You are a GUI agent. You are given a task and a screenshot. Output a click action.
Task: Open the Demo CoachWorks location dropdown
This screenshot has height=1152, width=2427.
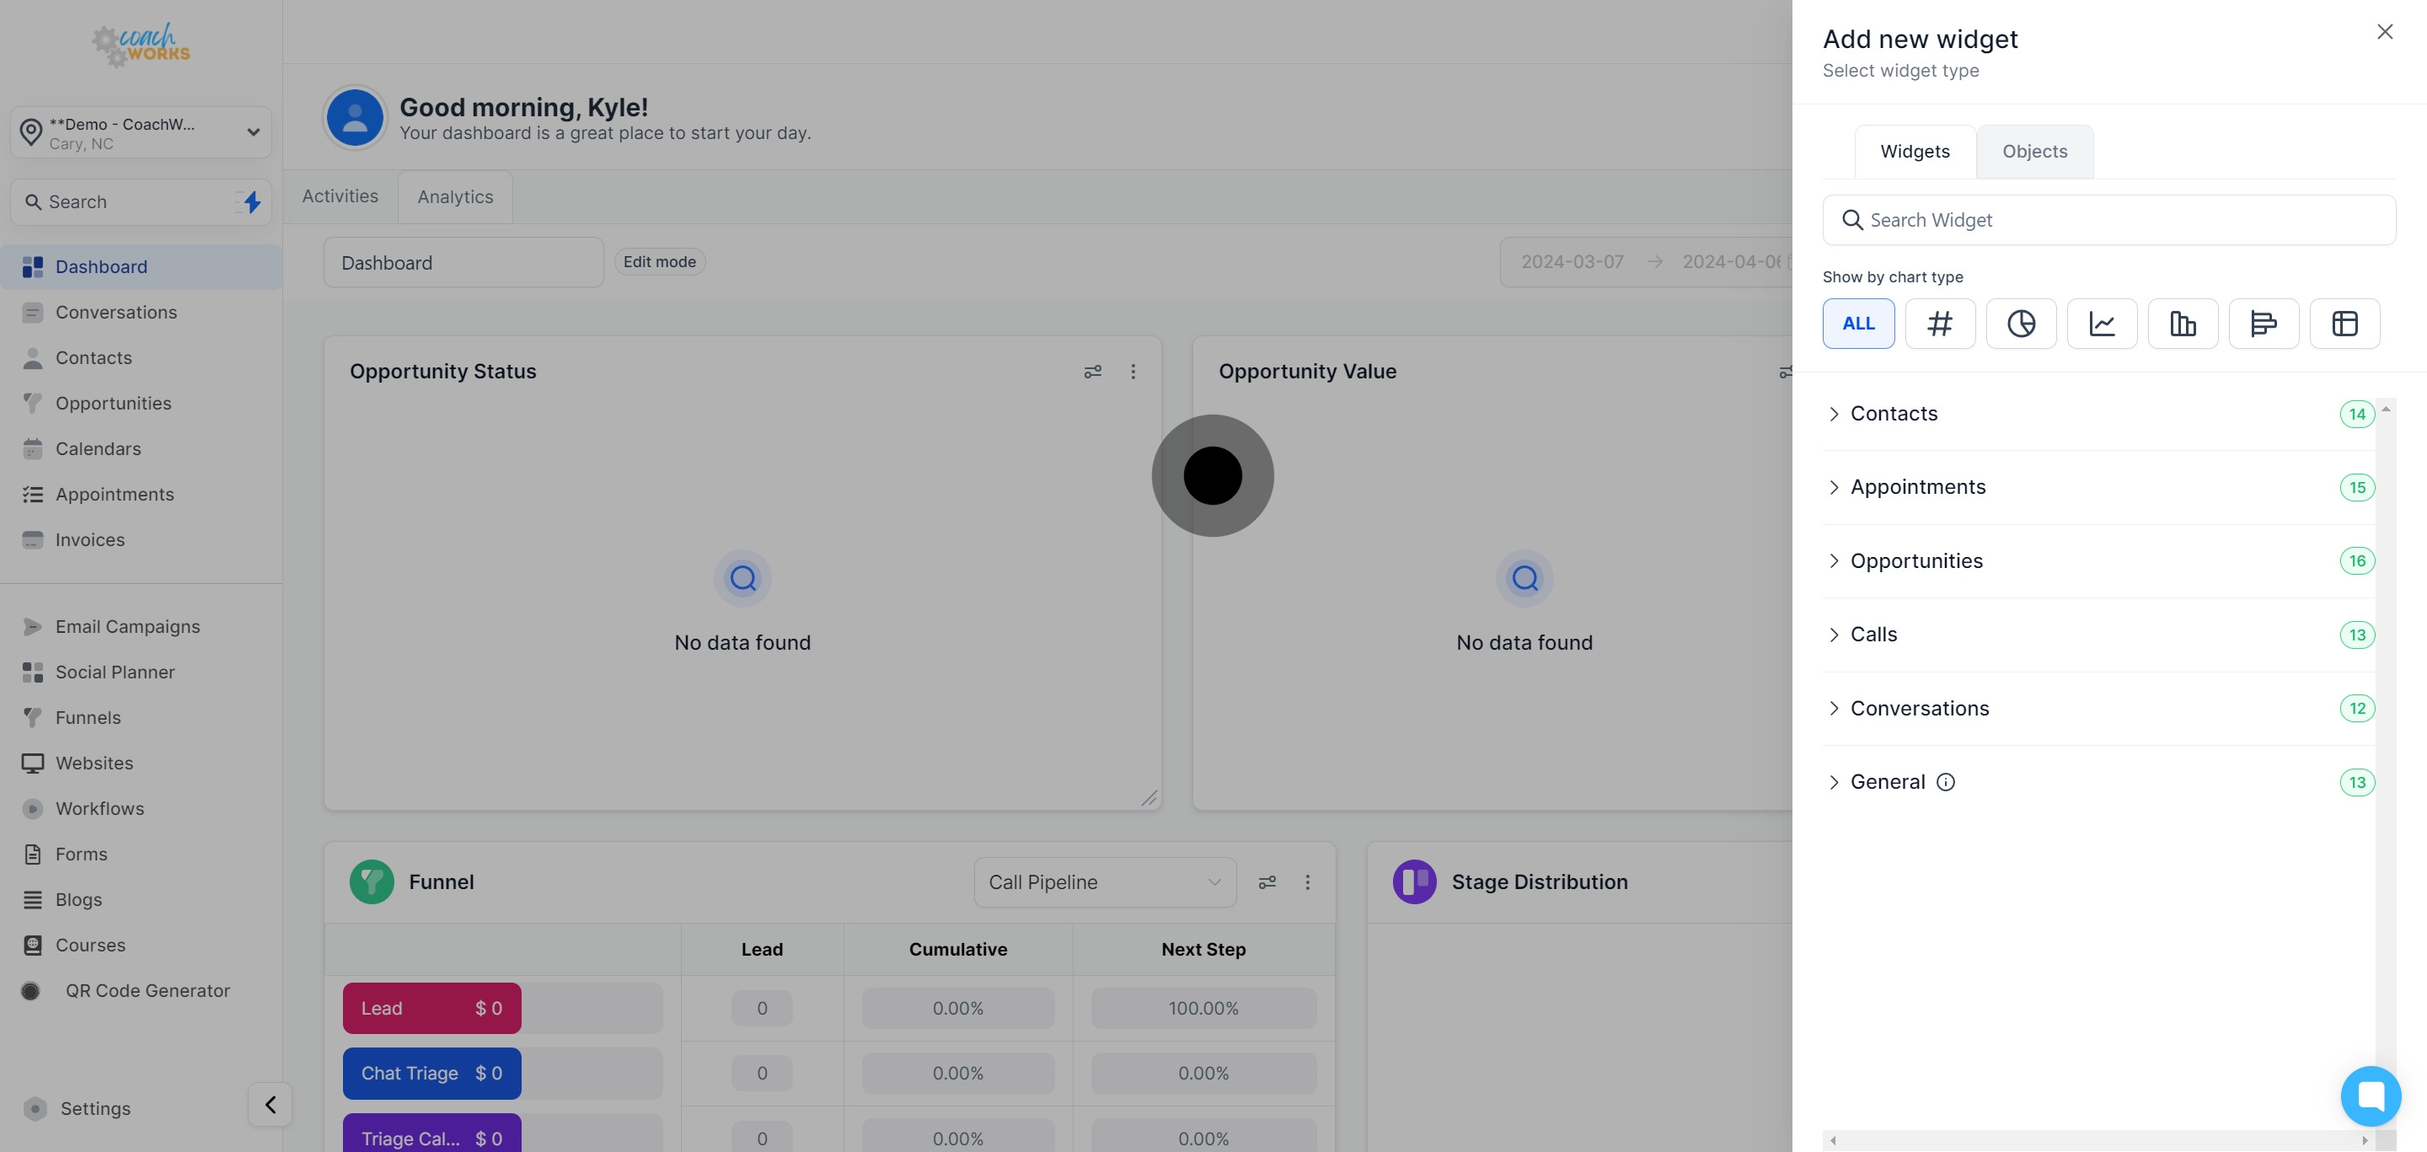click(x=142, y=133)
